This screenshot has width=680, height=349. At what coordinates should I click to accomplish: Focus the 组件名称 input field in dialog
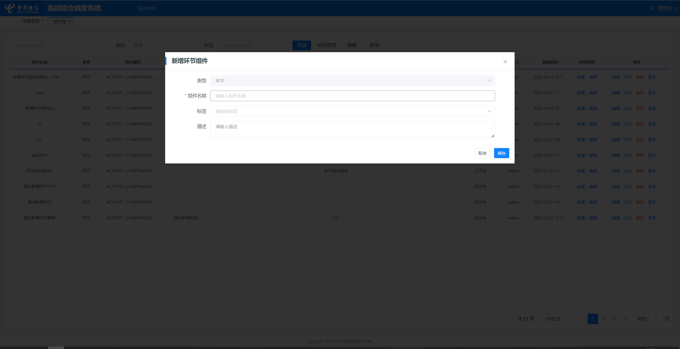pos(353,96)
